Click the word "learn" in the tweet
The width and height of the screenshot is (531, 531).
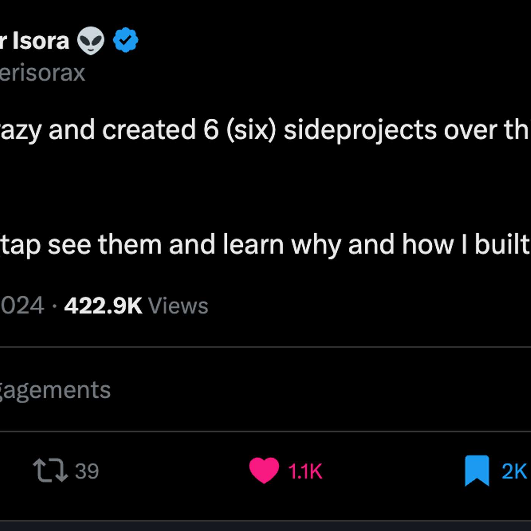pyautogui.click(x=253, y=245)
